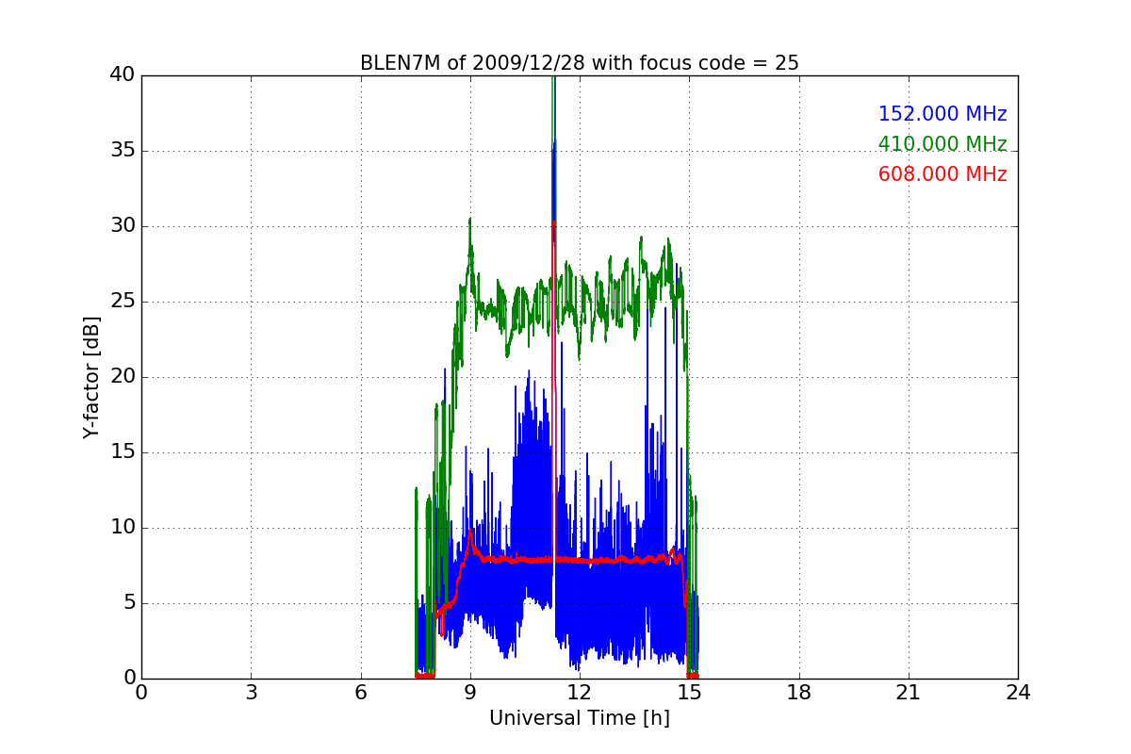The height and width of the screenshot is (754, 1131).
Task: Click the x-axis tick label '21'
Action: tap(909, 693)
